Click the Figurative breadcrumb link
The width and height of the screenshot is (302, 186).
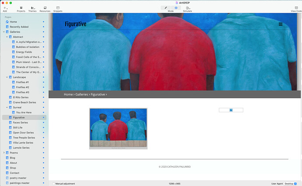pos(98,94)
